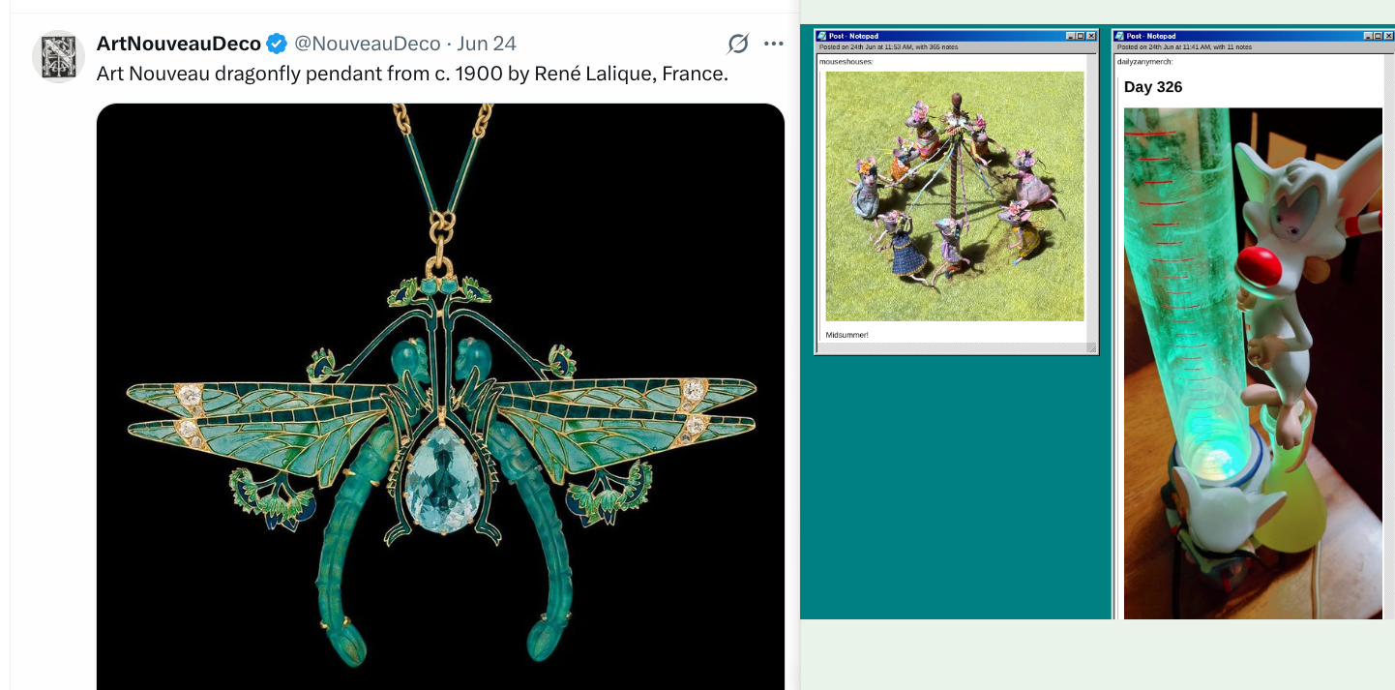The width and height of the screenshot is (1395, 690).
Task: Click the ArtNouveauDeco display name
Action: (179, 44)
